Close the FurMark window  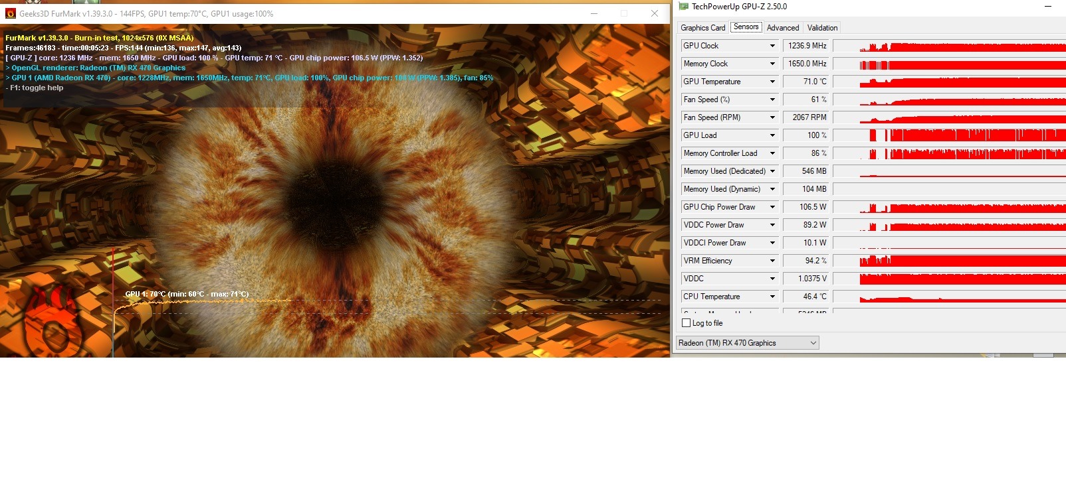point(655,13)
